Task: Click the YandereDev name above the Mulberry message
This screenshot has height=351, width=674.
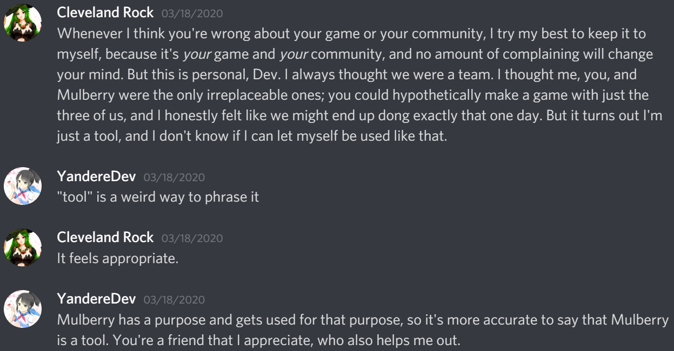Action: 97,299
